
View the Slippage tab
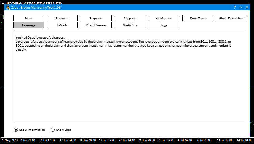tap(130, 18)
